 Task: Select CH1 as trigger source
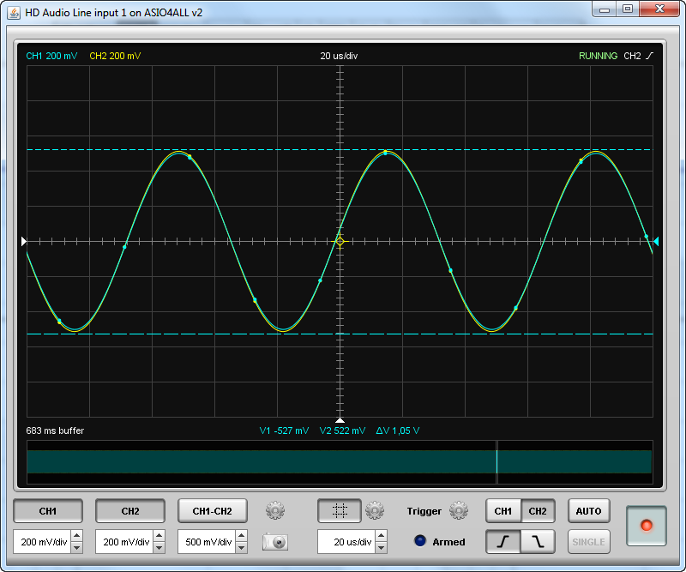503,511
